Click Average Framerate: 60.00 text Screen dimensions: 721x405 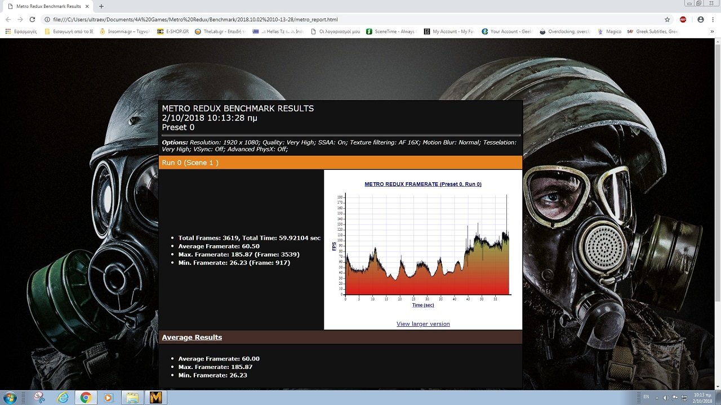click(x=219, y=359)
